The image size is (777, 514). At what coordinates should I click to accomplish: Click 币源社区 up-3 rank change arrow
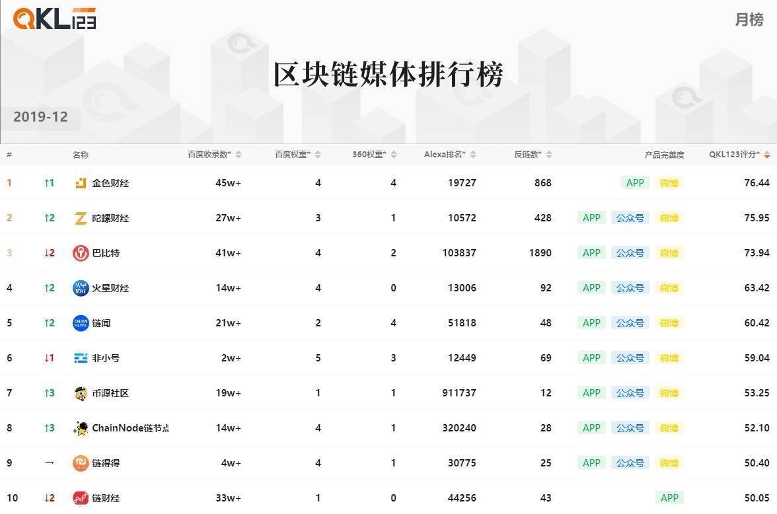coord(49,393)
